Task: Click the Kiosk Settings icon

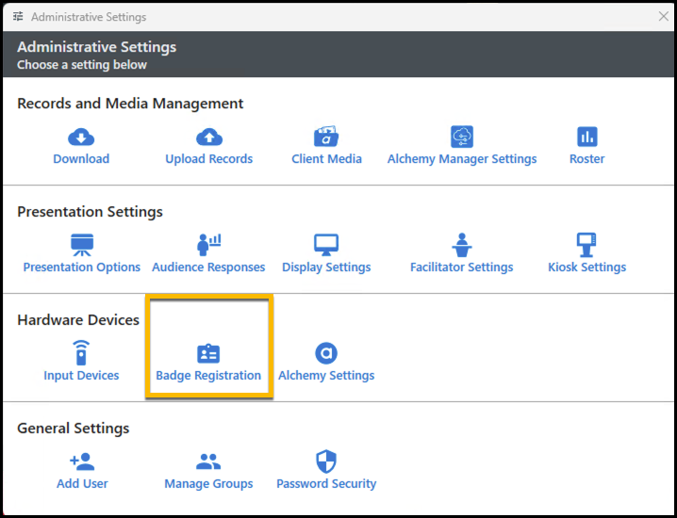Action: 587,245
